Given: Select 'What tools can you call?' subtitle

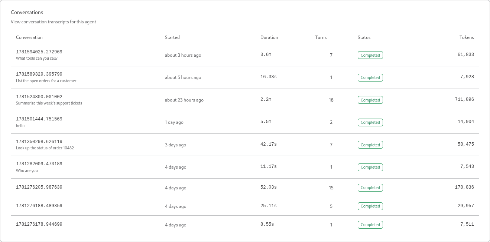Looking at the screenshot, I should [37, 59].
